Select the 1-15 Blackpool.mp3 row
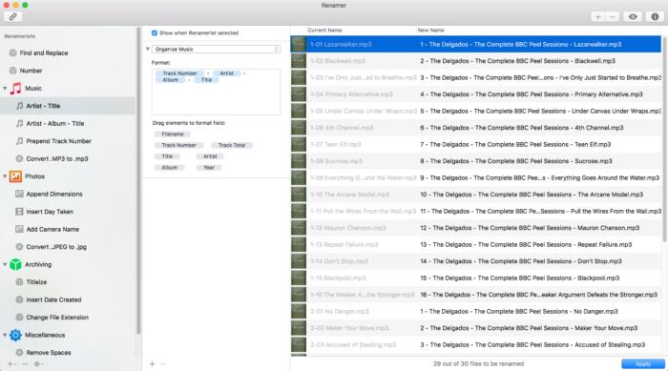The height and width of the screenshot is (371, 668). click(x=475, y=278)
